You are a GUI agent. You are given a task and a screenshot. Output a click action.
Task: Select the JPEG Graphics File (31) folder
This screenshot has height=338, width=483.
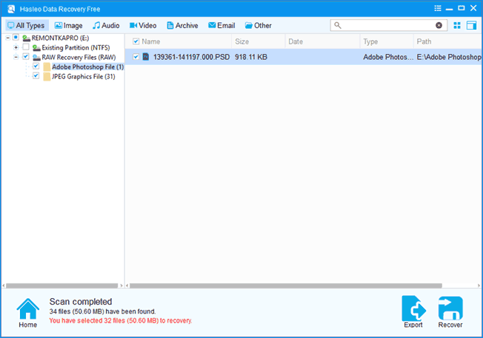click(82, 75)
